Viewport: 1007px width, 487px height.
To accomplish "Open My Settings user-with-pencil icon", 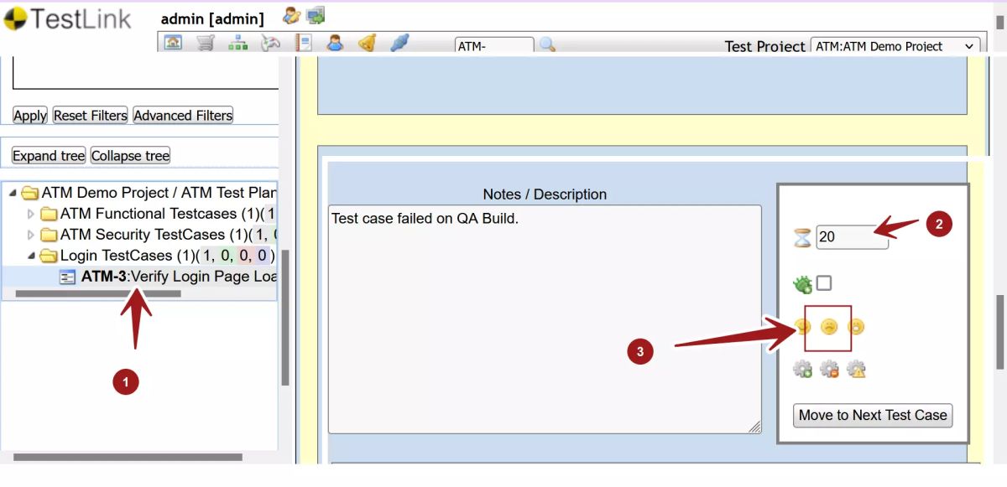I will click(291, 15).
